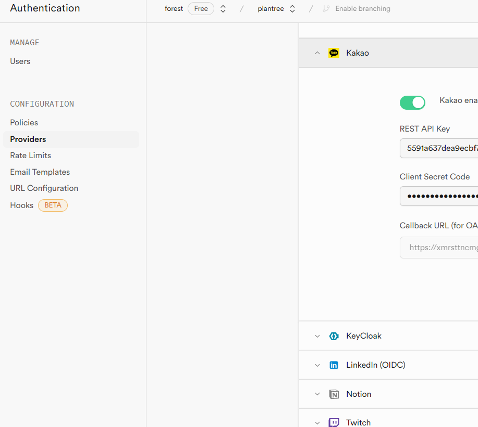Click the Callback URL field

439,248
